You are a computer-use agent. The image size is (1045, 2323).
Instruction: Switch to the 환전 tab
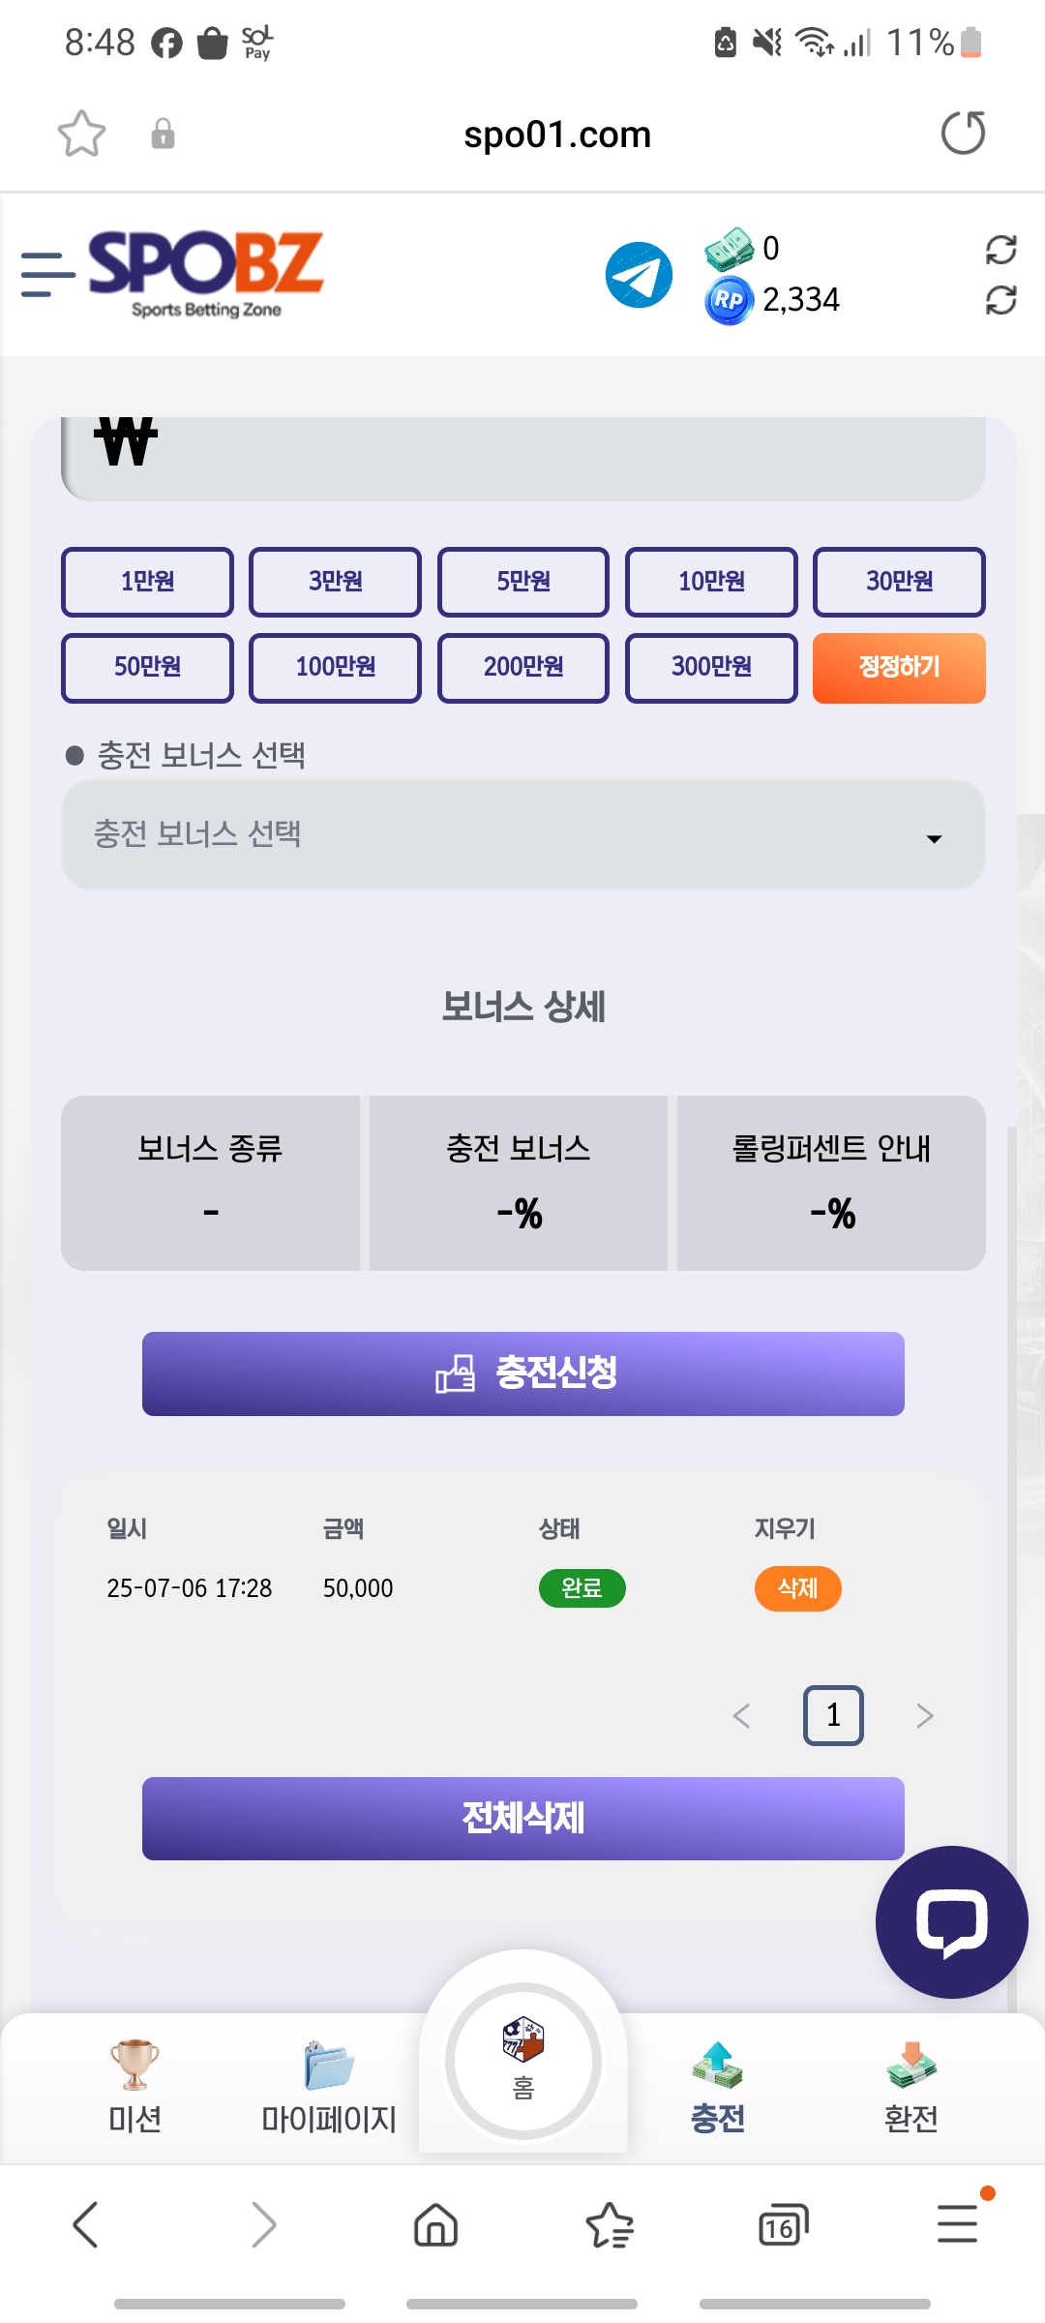[x=911, y=2087]
